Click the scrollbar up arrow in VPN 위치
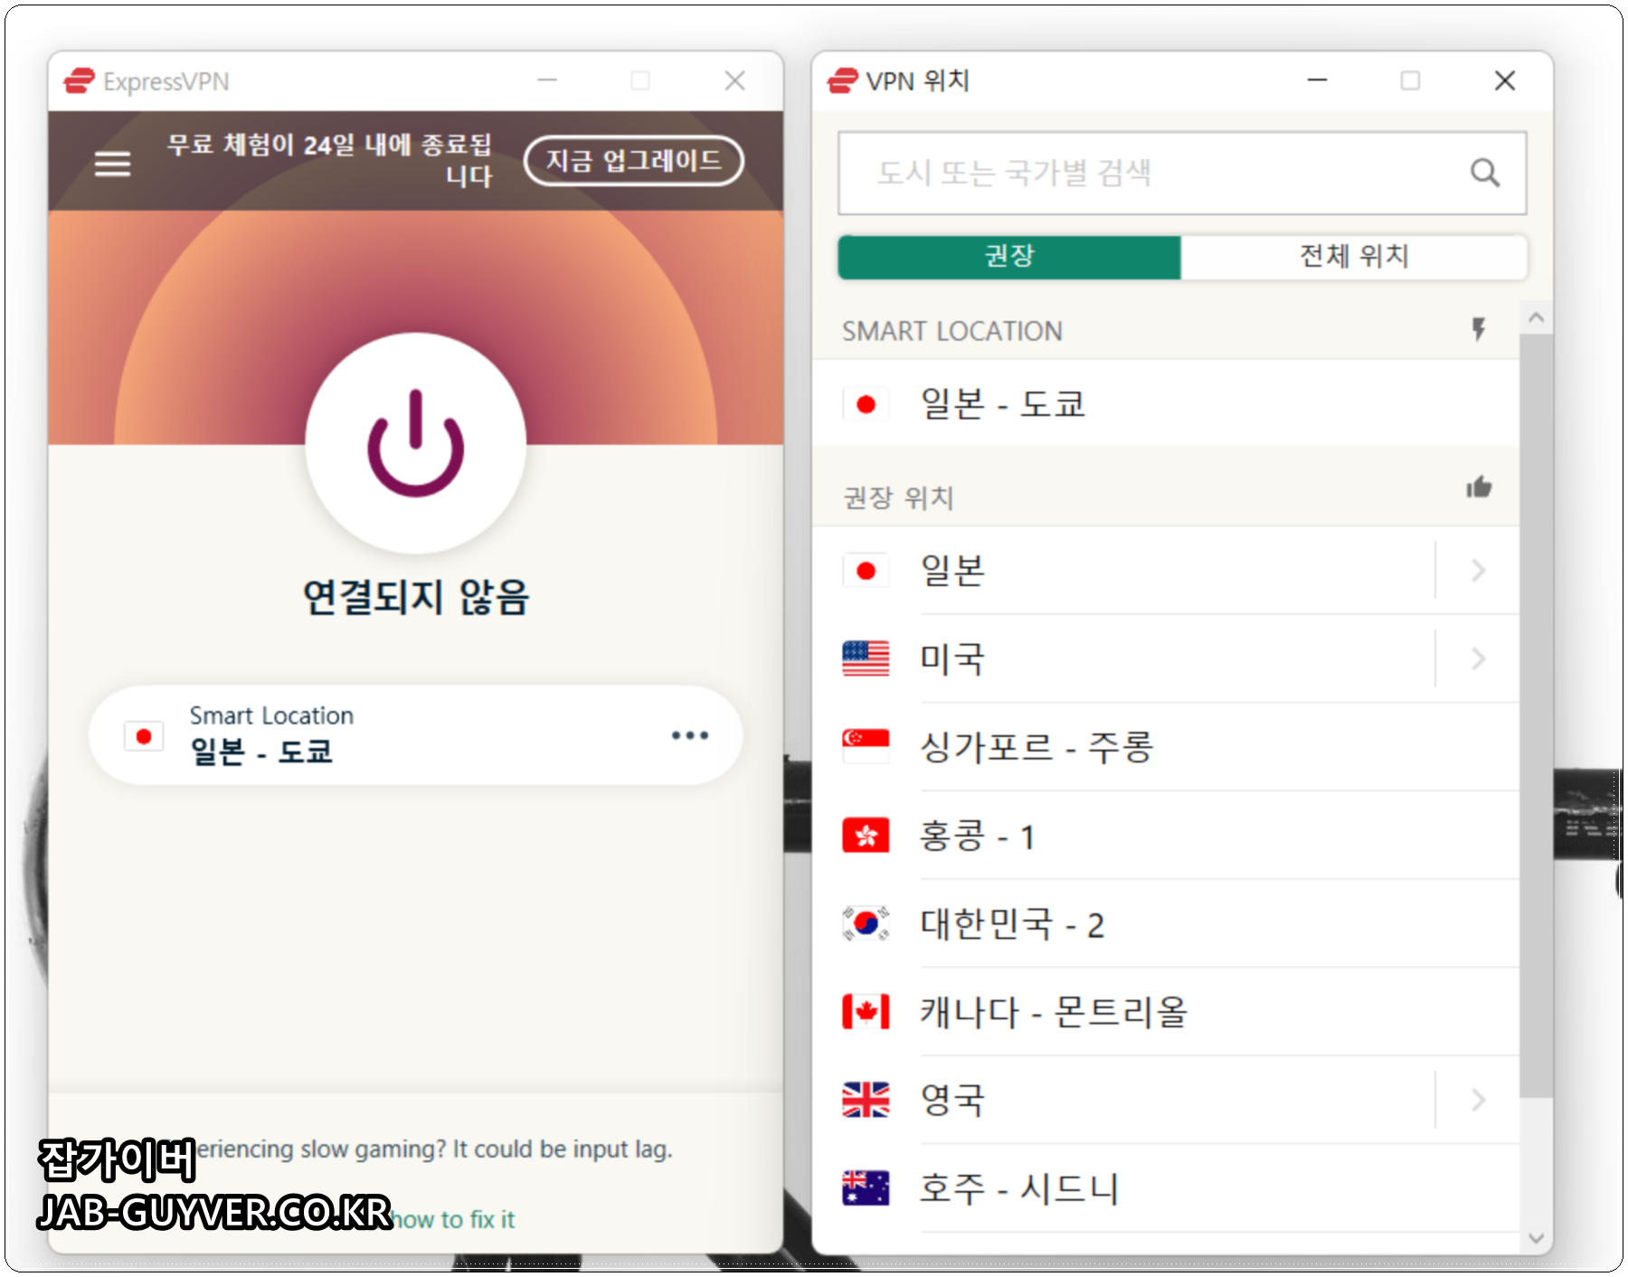The height and width of the screenshot is (1277, 1628). (x=1536, y=317)
